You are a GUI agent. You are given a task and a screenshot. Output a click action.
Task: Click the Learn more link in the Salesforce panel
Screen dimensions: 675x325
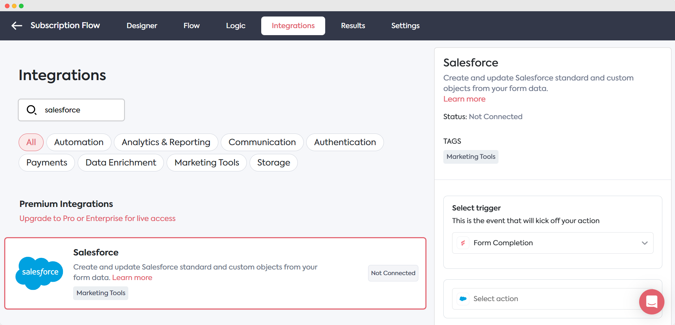(464, 99)
